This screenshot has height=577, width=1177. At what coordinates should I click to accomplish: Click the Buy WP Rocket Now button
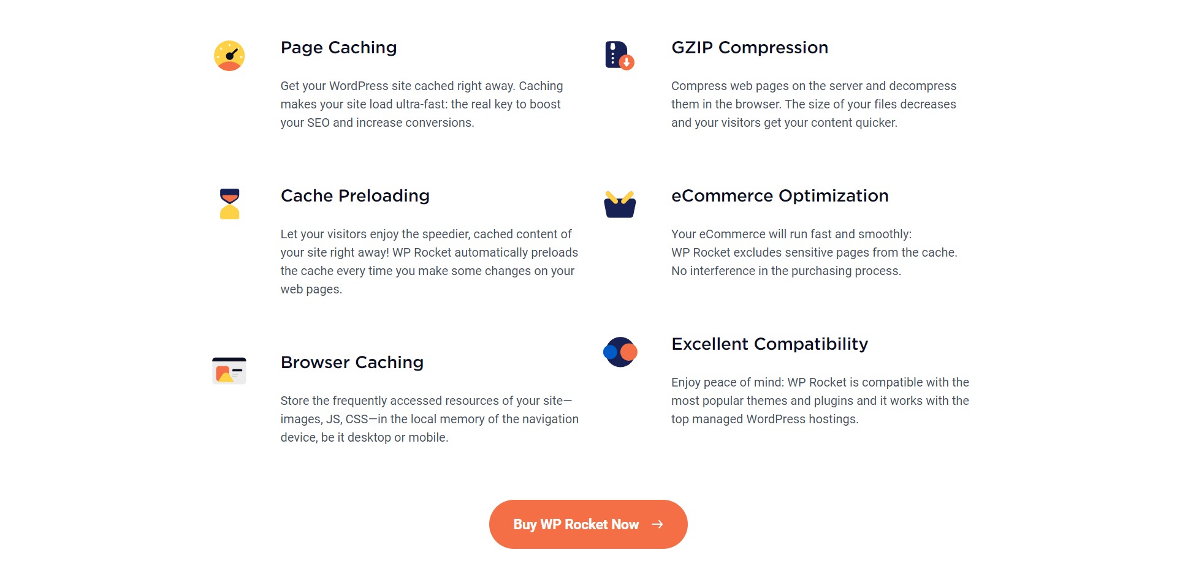pos(588,524)
